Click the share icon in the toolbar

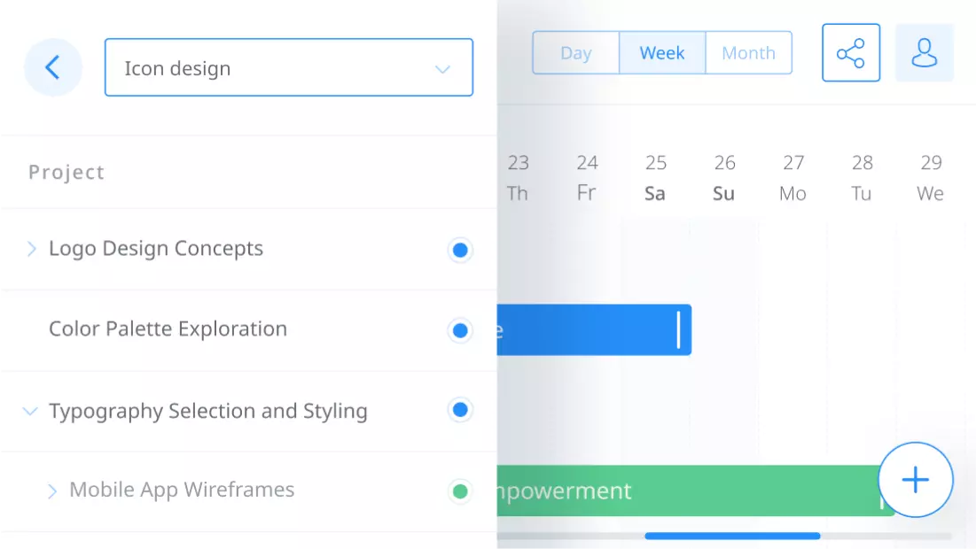point(850,52)
